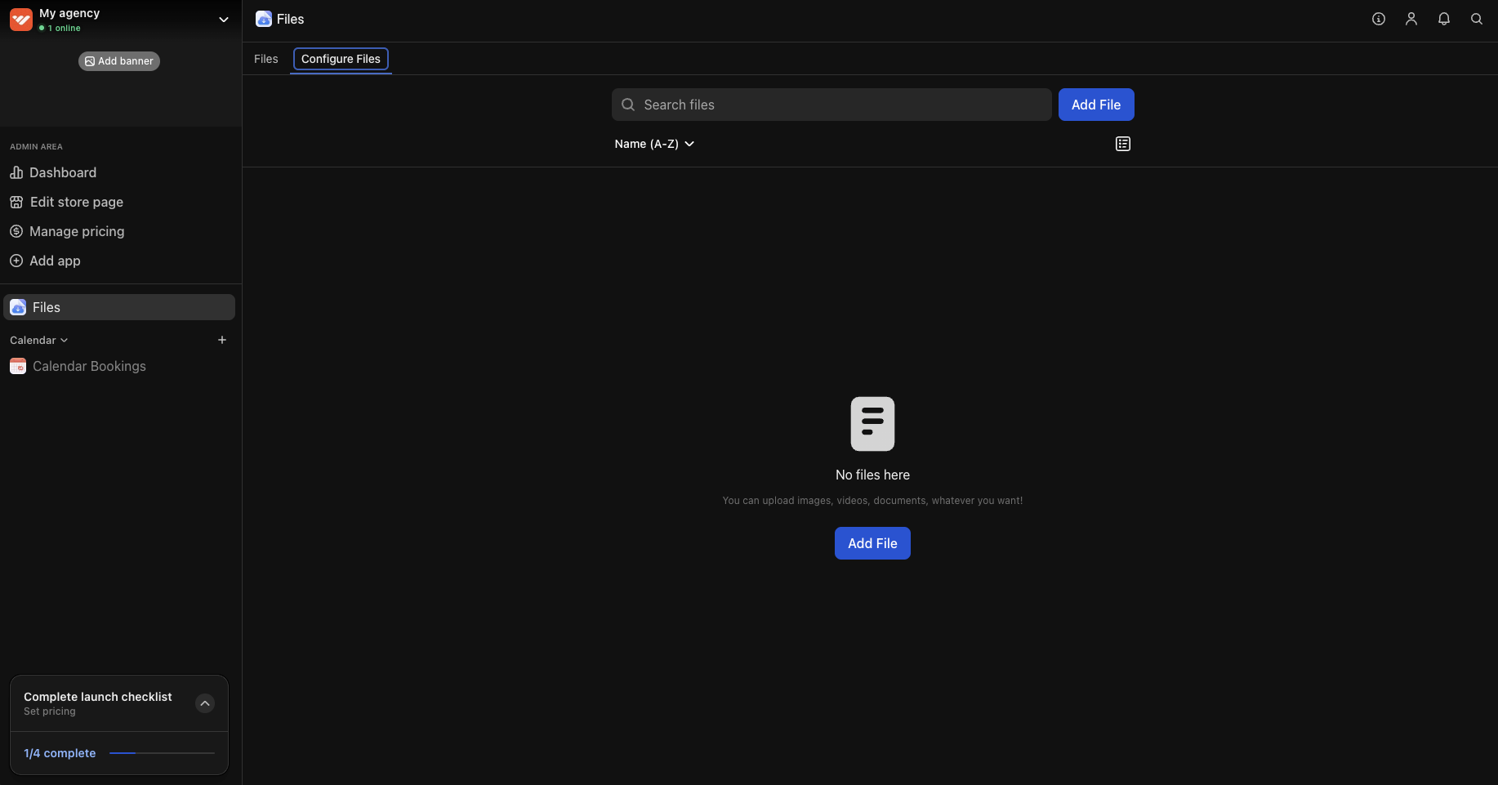Switch to the Files tab
This screenshot has height=785, width=1498.
(x=265, y=59)
